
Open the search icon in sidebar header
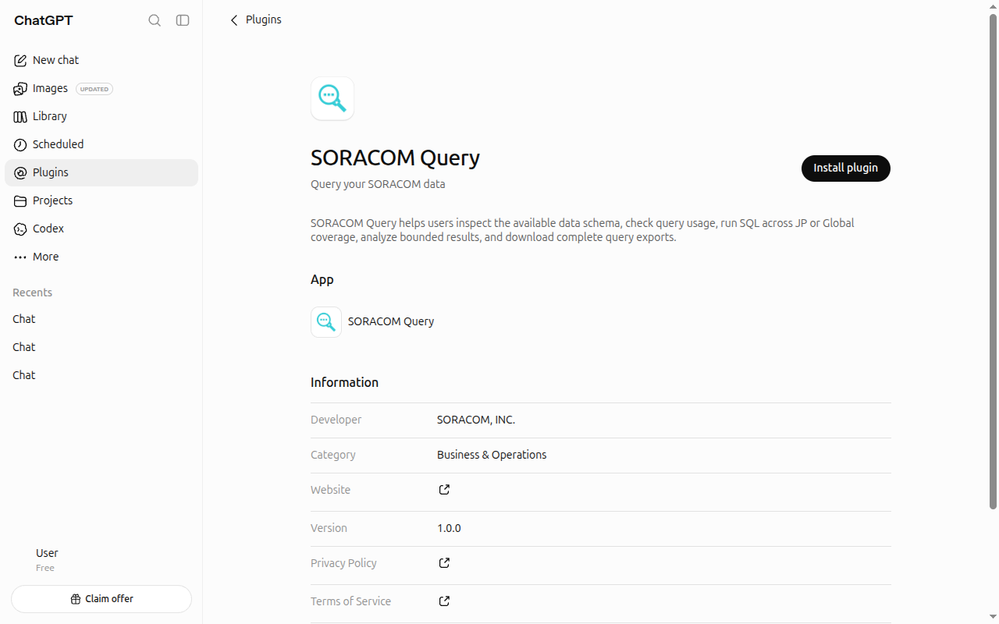coord(155,20)
